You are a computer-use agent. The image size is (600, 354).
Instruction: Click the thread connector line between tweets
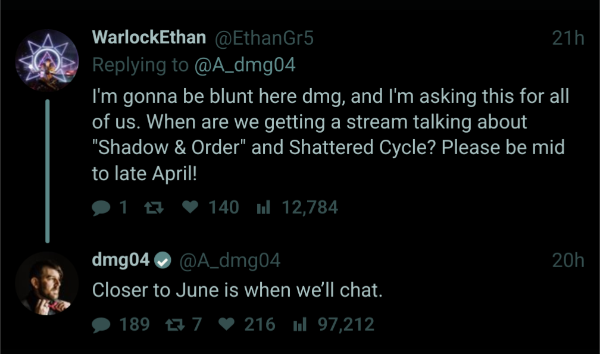48,171
